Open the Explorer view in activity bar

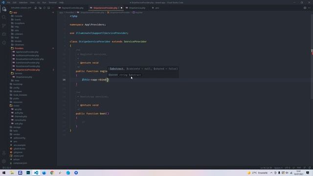4,9
